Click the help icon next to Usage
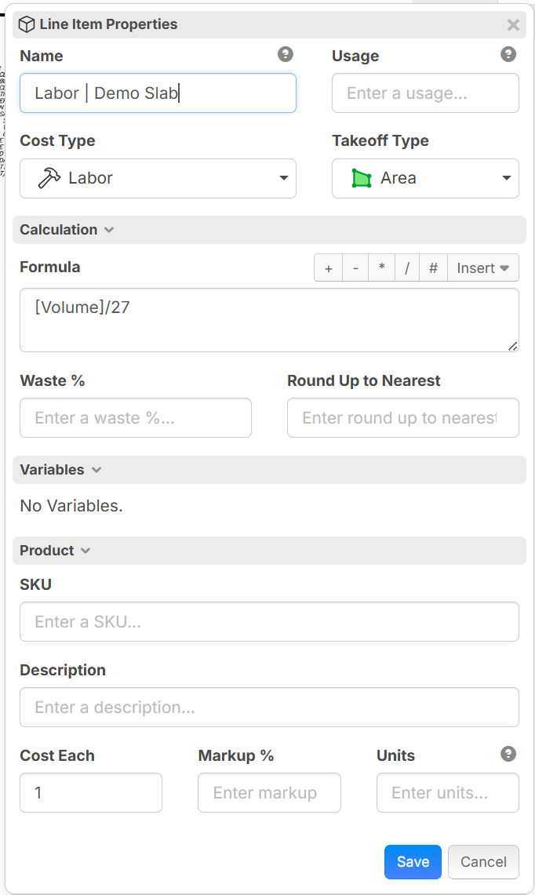Image resolution: width=535 pixels, height=895 pixels. coord(508,54)
